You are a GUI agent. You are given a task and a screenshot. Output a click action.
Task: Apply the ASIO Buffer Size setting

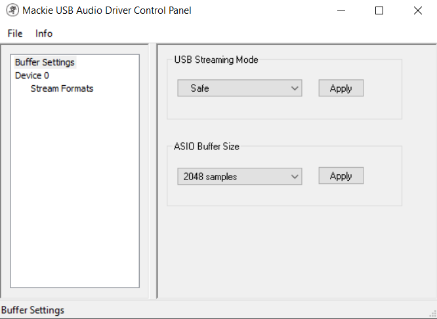tap(341, 176)
